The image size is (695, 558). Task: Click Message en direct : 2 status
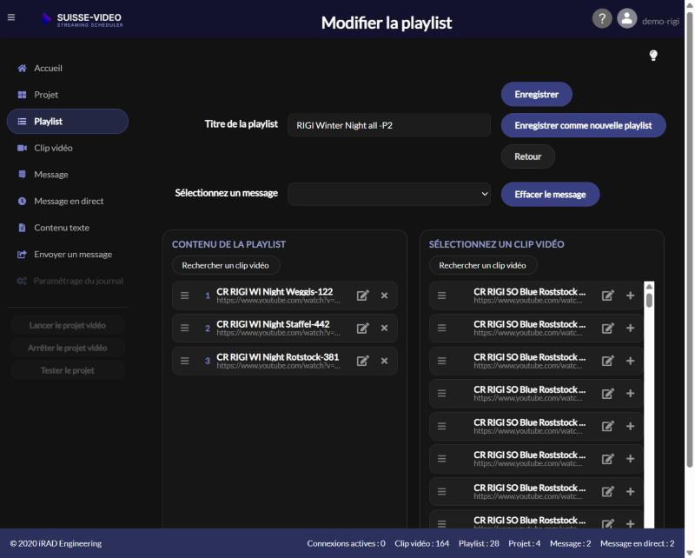tap(638, 543)
